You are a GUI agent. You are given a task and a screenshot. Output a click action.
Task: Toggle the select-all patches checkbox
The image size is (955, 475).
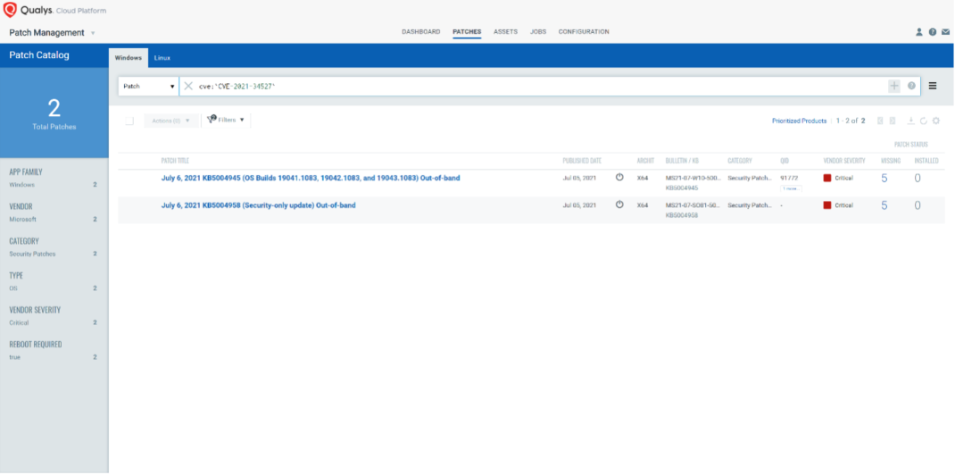tap(129, 121)
